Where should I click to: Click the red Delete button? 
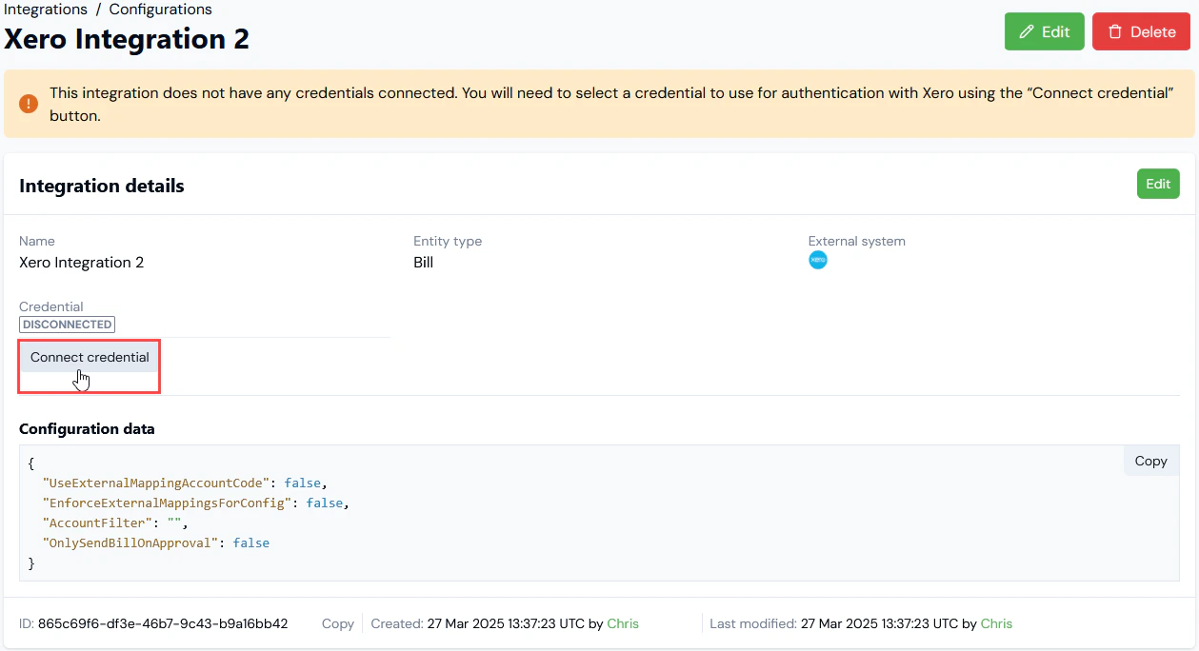[1141, 31]
